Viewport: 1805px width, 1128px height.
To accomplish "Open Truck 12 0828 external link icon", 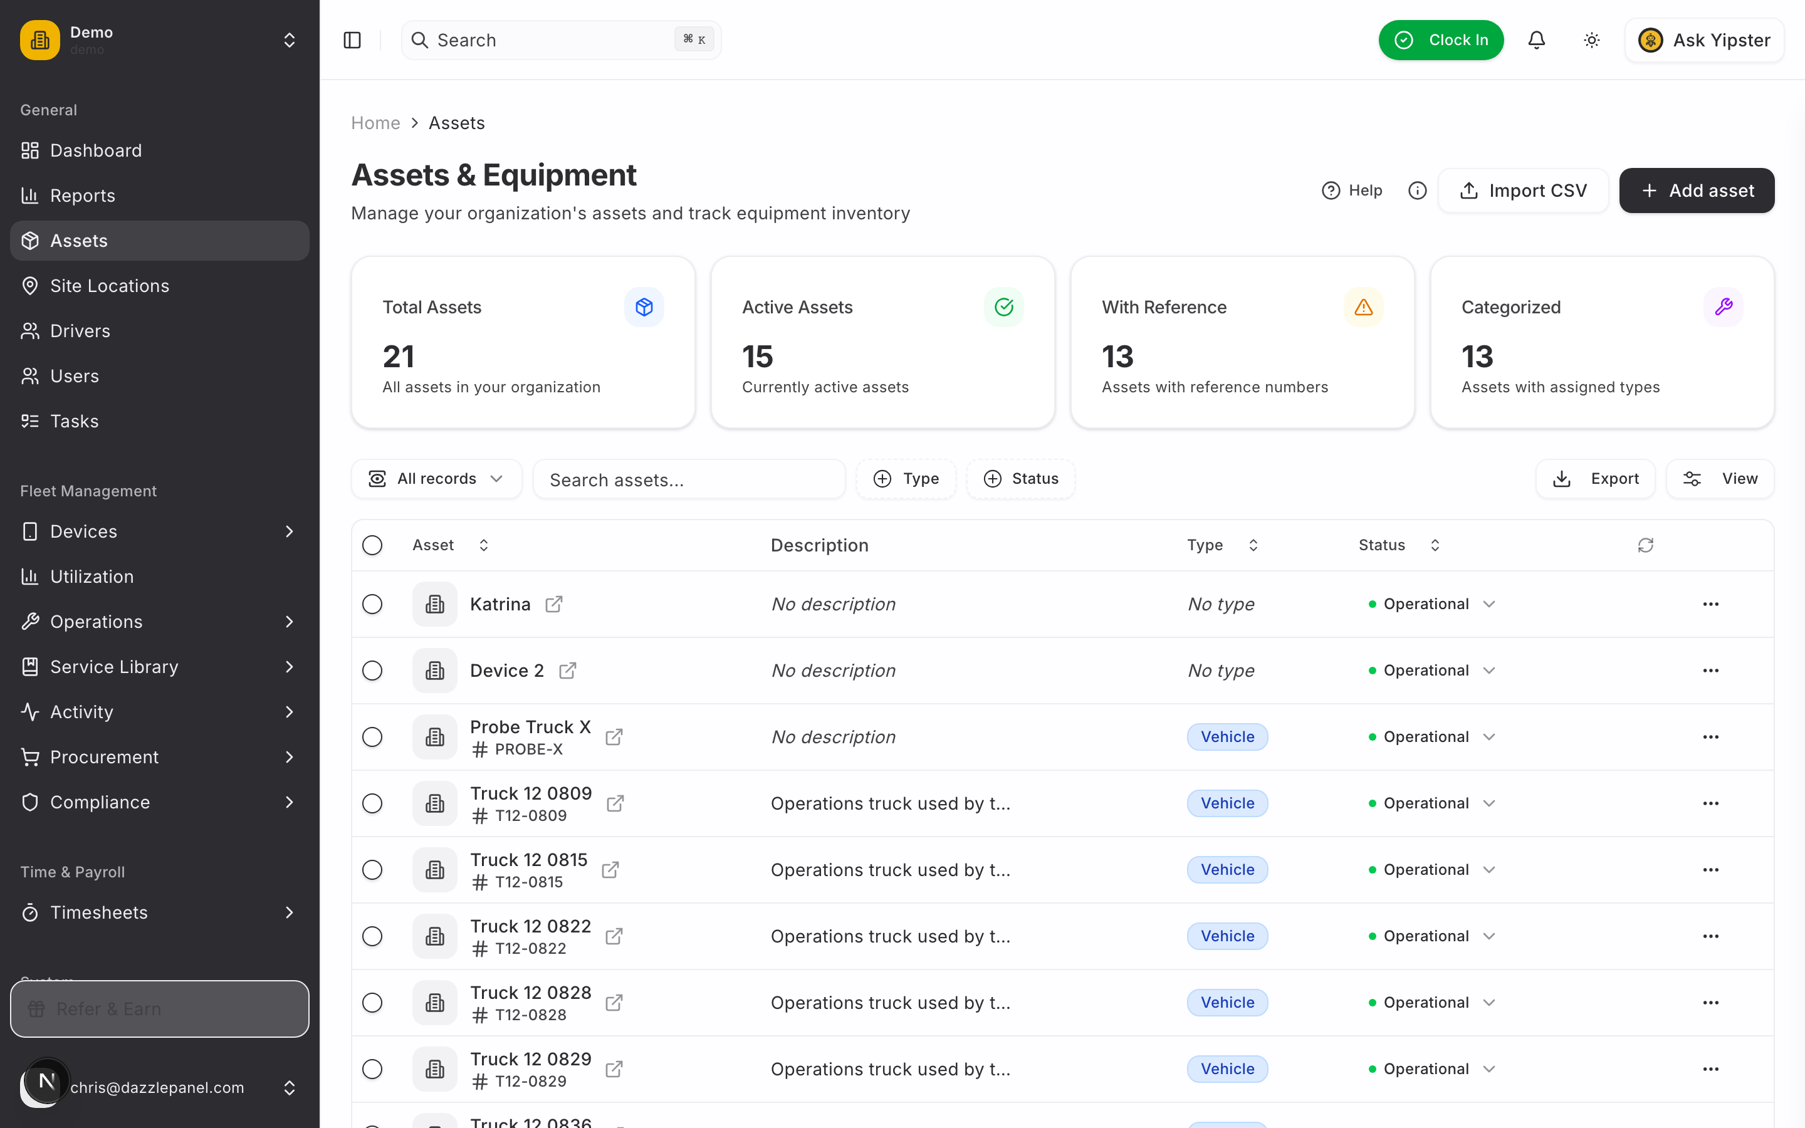I will pyautogui.click(x=614, y=1003).
